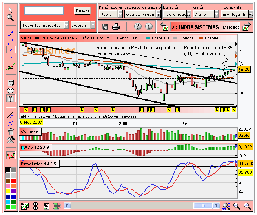Image resolution: width=257 pixels, height=215 pixels.
Task: Open the question mark help
Action: pos(138,26)
